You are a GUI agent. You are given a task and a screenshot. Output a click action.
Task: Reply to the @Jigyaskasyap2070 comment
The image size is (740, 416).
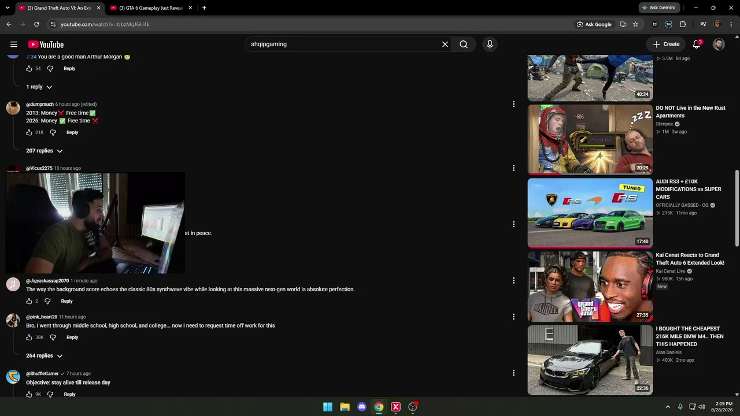pyautogui.click(x=67, y=301)
